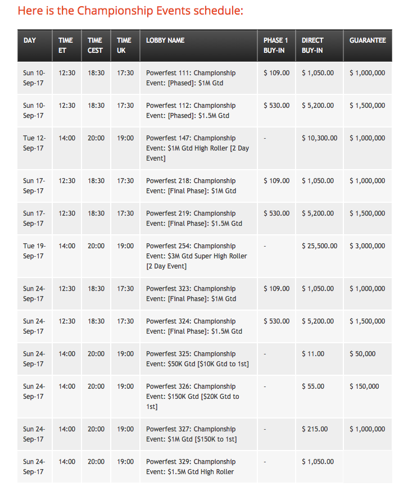
Task: Click the TIME CEST column header
Action: (x=95, y=45)
